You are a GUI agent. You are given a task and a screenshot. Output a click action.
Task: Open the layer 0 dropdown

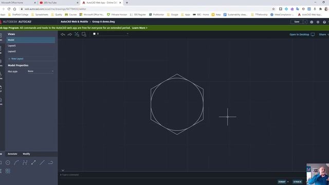coord(111,34)
